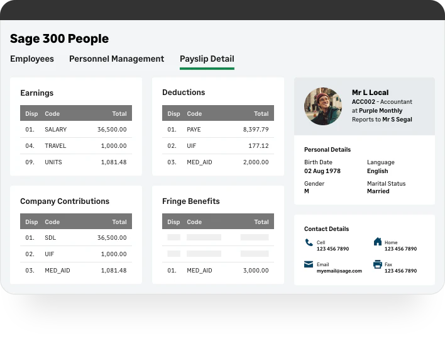Click the 2,000.00 MED_AID deduction total

pos(256,162)
